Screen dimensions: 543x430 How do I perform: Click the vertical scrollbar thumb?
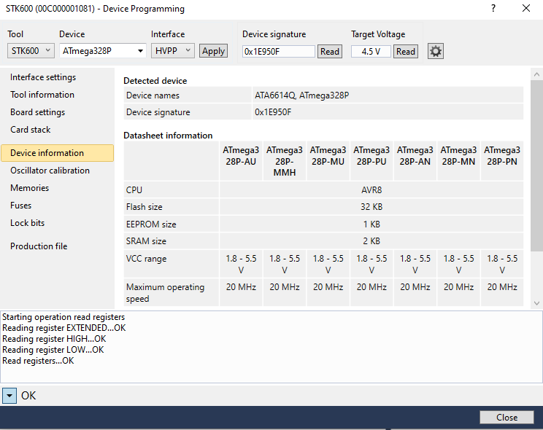pos(536,165)
